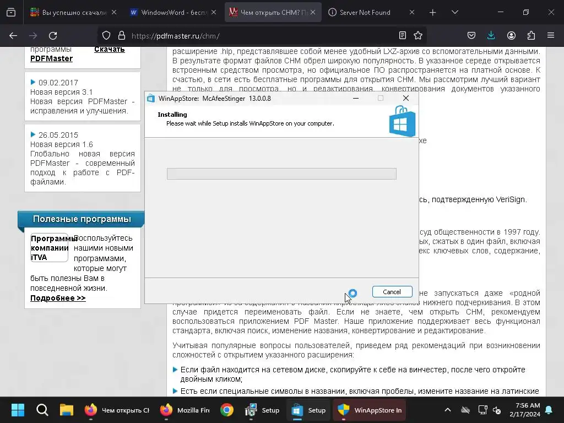Click the muted volume tray icon
564x423 pixels.
pyautogui.click(x=497, y=410)
